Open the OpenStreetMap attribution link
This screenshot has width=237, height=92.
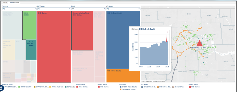(160, 81)
